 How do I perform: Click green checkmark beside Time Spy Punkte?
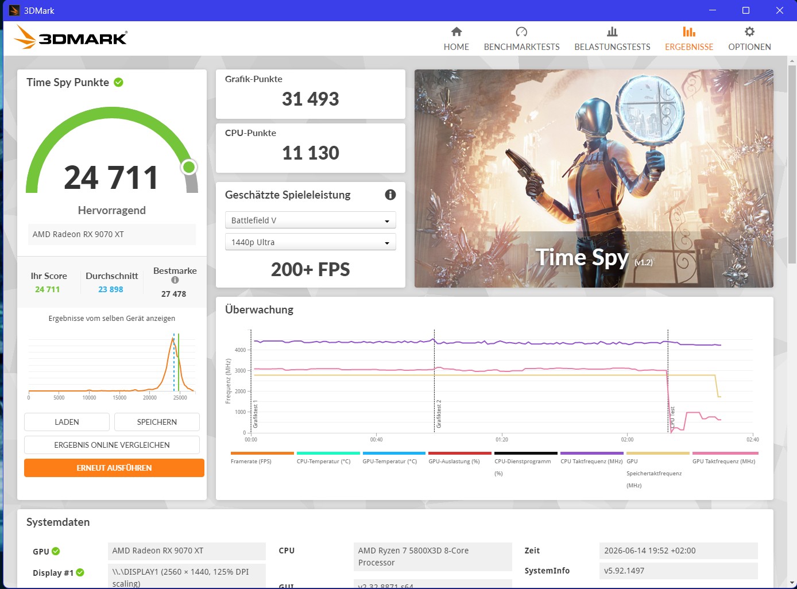click(x=118, y=82)
